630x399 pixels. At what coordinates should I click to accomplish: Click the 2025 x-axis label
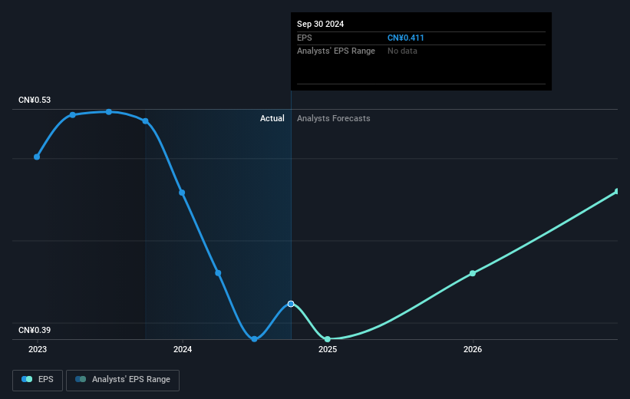click(x=328, y=350)
